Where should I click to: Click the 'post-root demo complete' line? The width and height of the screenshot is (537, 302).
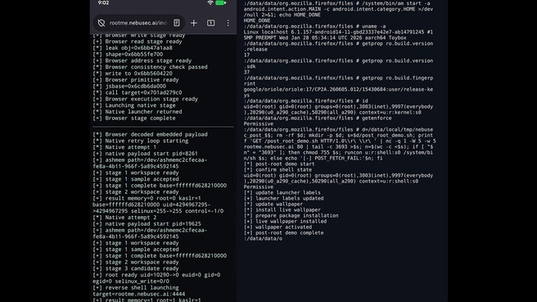(283, 232)
